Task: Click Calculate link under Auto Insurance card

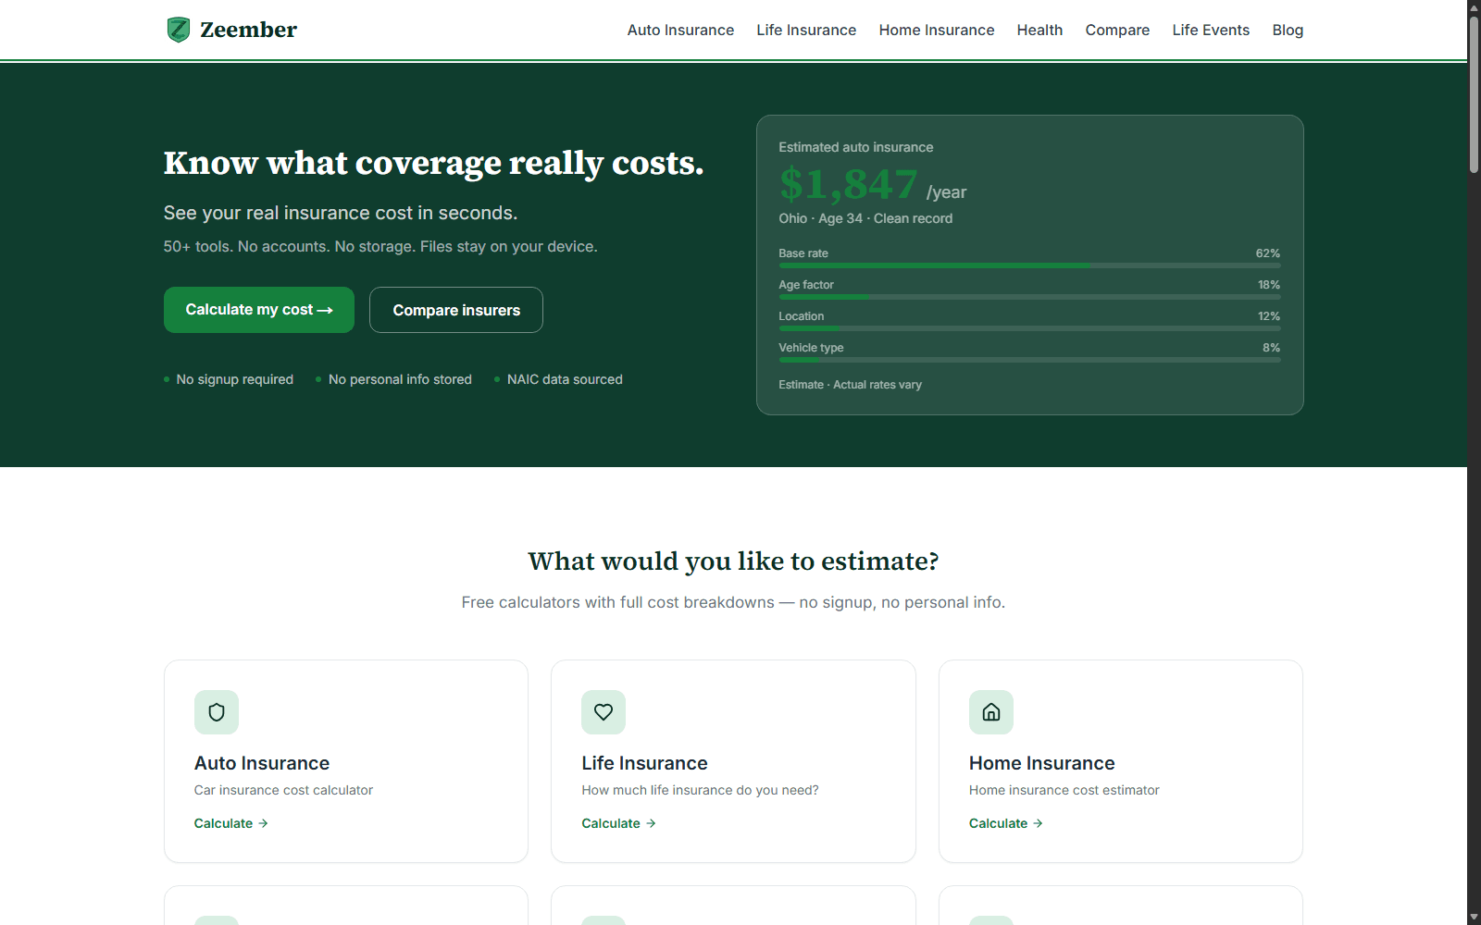Action: point(231,823)
